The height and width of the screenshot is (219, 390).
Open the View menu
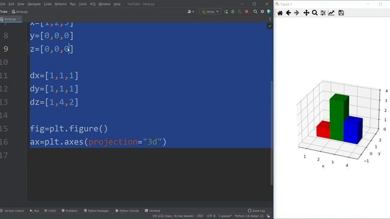coord(21,4)
